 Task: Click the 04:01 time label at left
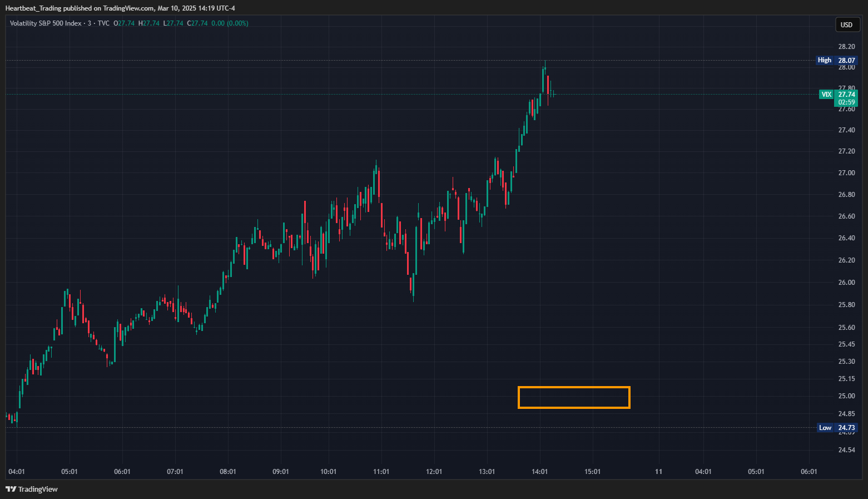coord(17,472)
